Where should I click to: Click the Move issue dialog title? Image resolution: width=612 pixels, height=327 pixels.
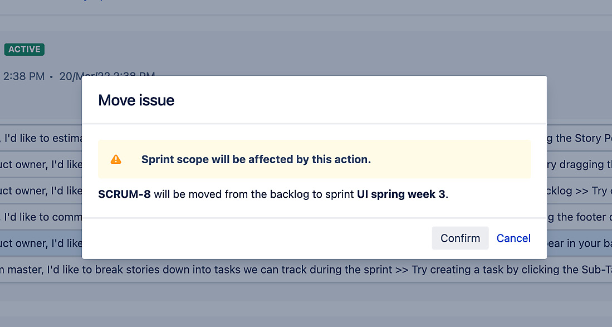136,100
